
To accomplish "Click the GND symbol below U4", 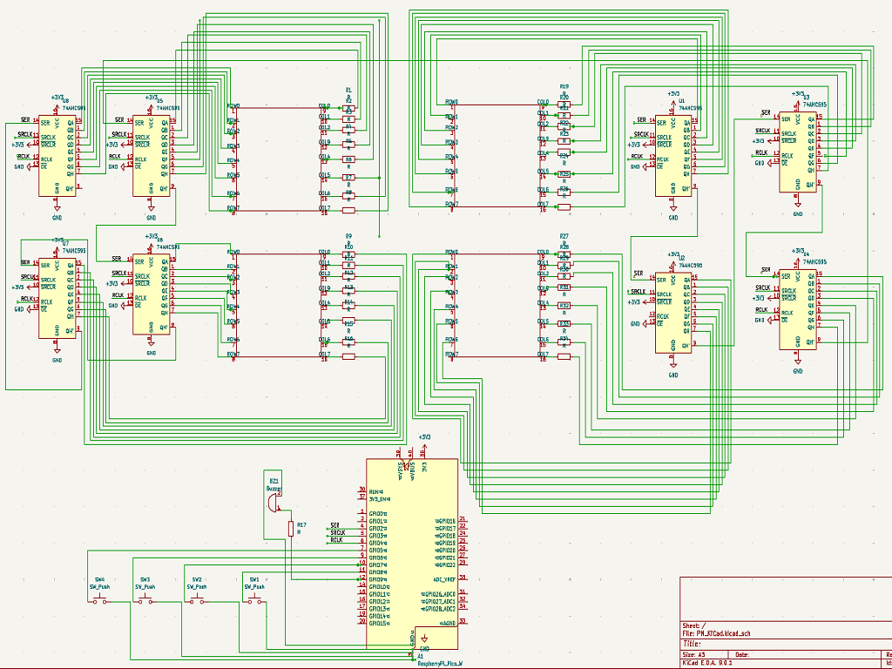I will click(x=798, y=362).
